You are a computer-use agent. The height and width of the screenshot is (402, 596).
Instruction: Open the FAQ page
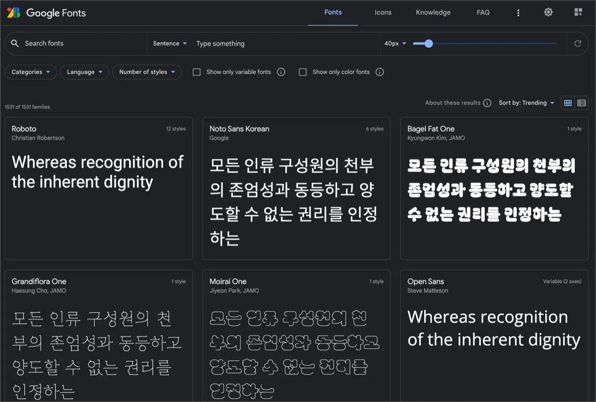(x=483, y=12)
